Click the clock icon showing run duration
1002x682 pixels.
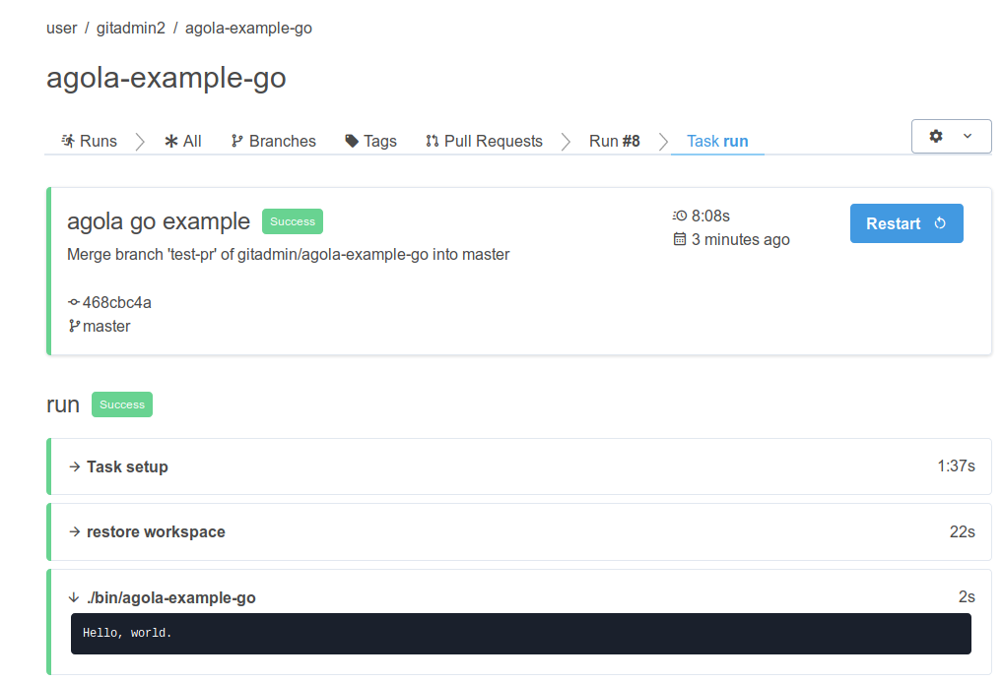[679, 216]
